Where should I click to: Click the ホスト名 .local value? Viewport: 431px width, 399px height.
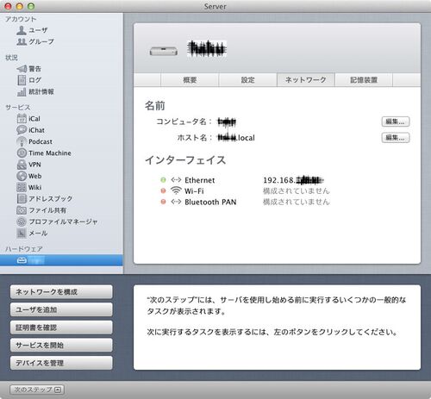236,138
